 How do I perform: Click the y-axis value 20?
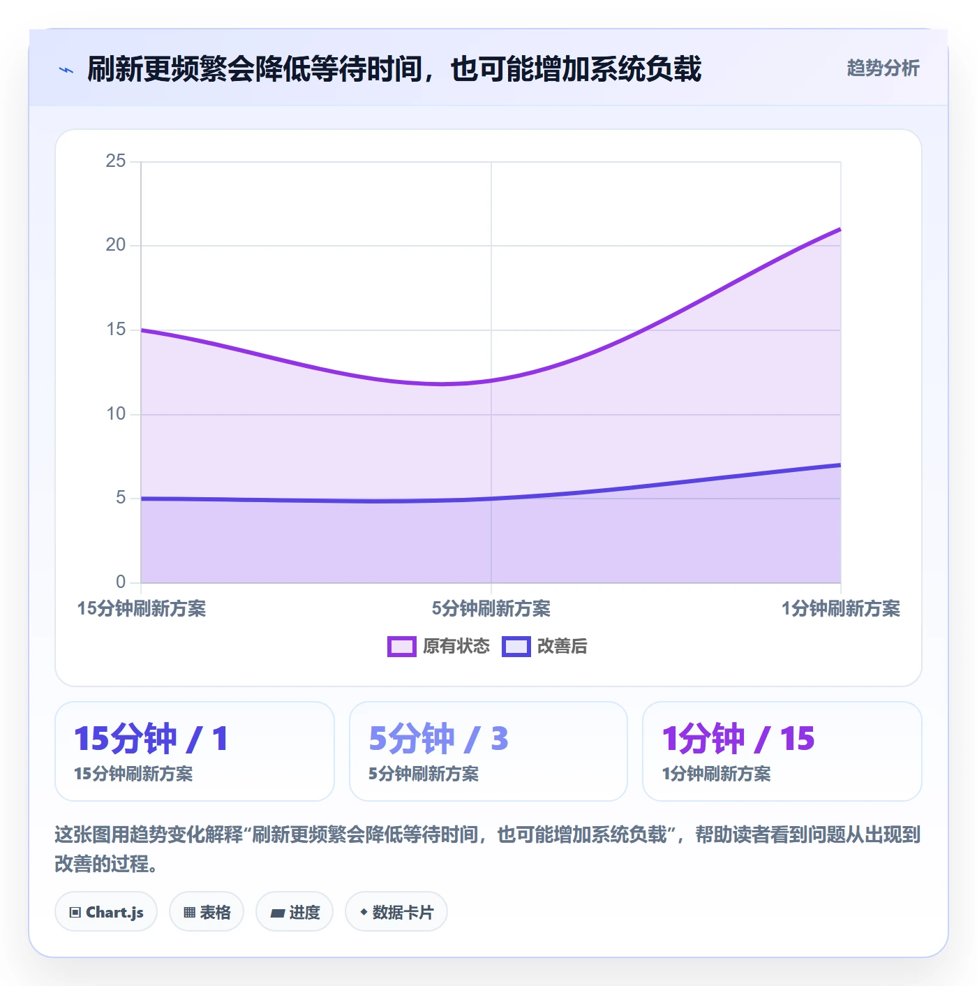(x=116, y=245)
